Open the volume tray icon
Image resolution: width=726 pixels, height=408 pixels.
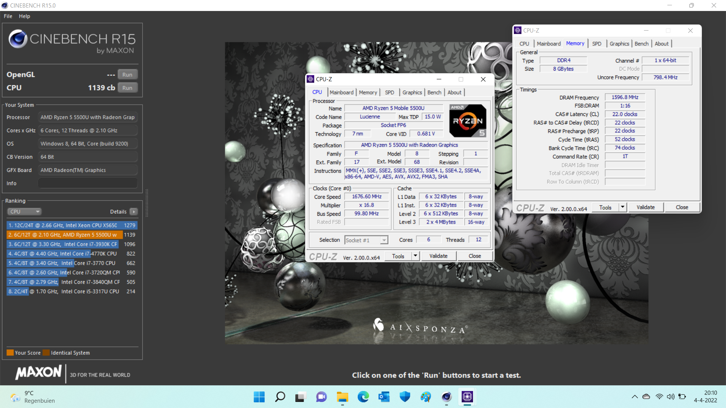(x=670, y=397)
